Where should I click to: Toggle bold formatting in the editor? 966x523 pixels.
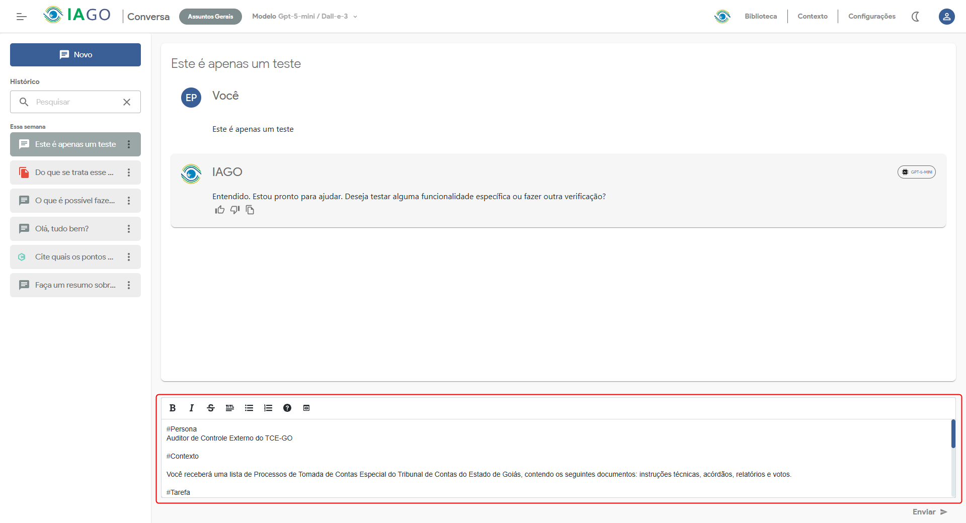click(x=173, y=408)
